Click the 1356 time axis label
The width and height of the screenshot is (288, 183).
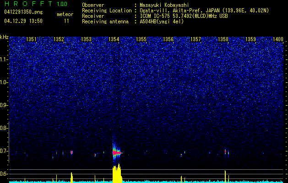pyautogui.click(x=168, y=39)
